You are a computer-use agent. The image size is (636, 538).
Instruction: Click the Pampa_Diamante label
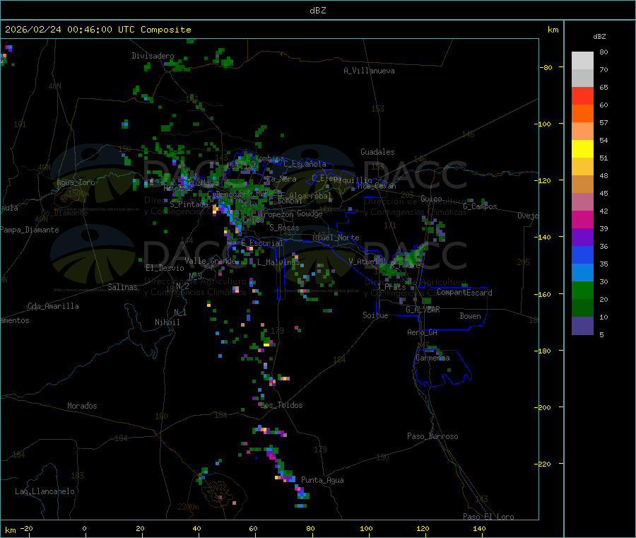[x=30, y=230]
